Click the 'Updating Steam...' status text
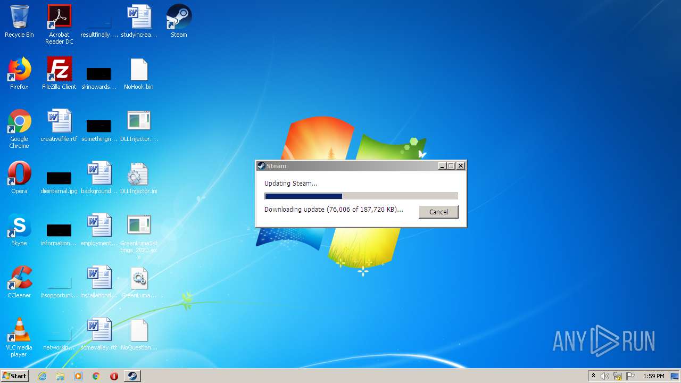 [291, 183]
